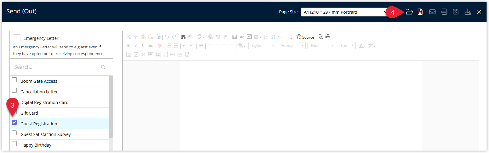Open the Format dropdown
This screenshot has width=489, height=153.
(x=292, y=46)
